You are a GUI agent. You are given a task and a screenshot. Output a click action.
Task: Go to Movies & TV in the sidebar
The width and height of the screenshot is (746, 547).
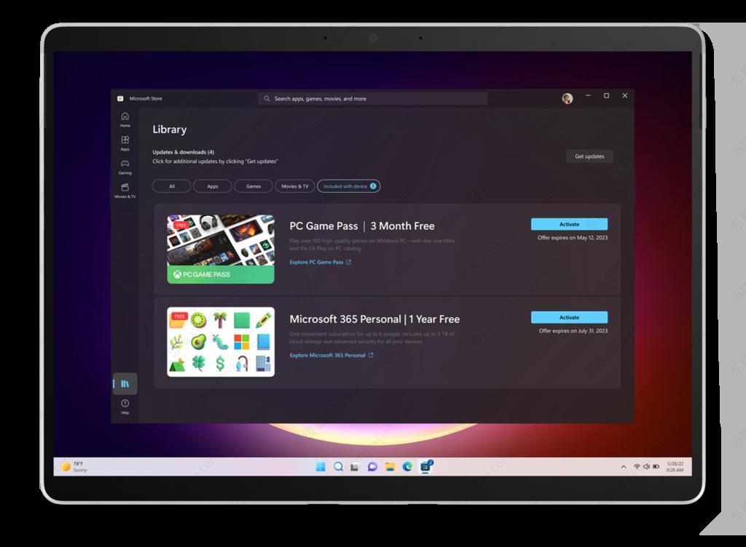coord(125,191)
